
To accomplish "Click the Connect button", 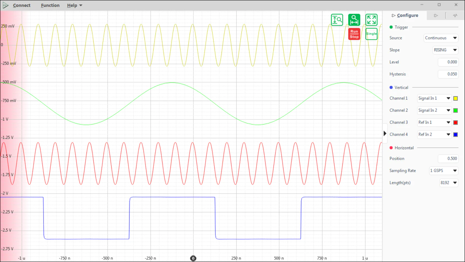I will point(21,6).
